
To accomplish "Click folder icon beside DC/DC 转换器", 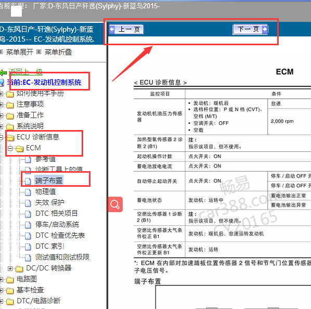I will coord(19,269).
